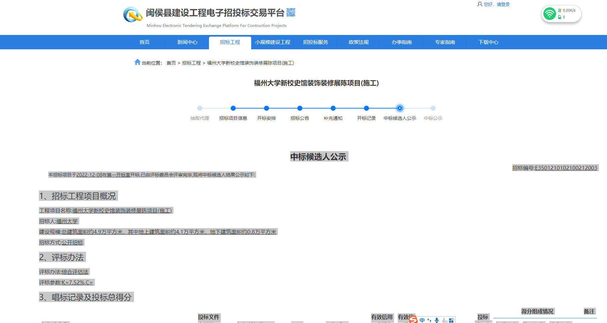Click the 评标办法:综合评估法 line
Viewport: 607px width, 323px height.
click(64, 272)
